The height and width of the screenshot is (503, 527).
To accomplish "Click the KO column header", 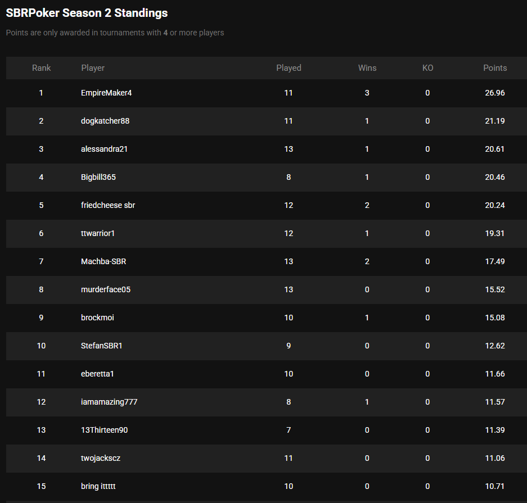I will click(x=427, y=68).
